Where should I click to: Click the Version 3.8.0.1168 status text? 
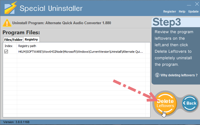pyautogui.click(x=16, y=122)
